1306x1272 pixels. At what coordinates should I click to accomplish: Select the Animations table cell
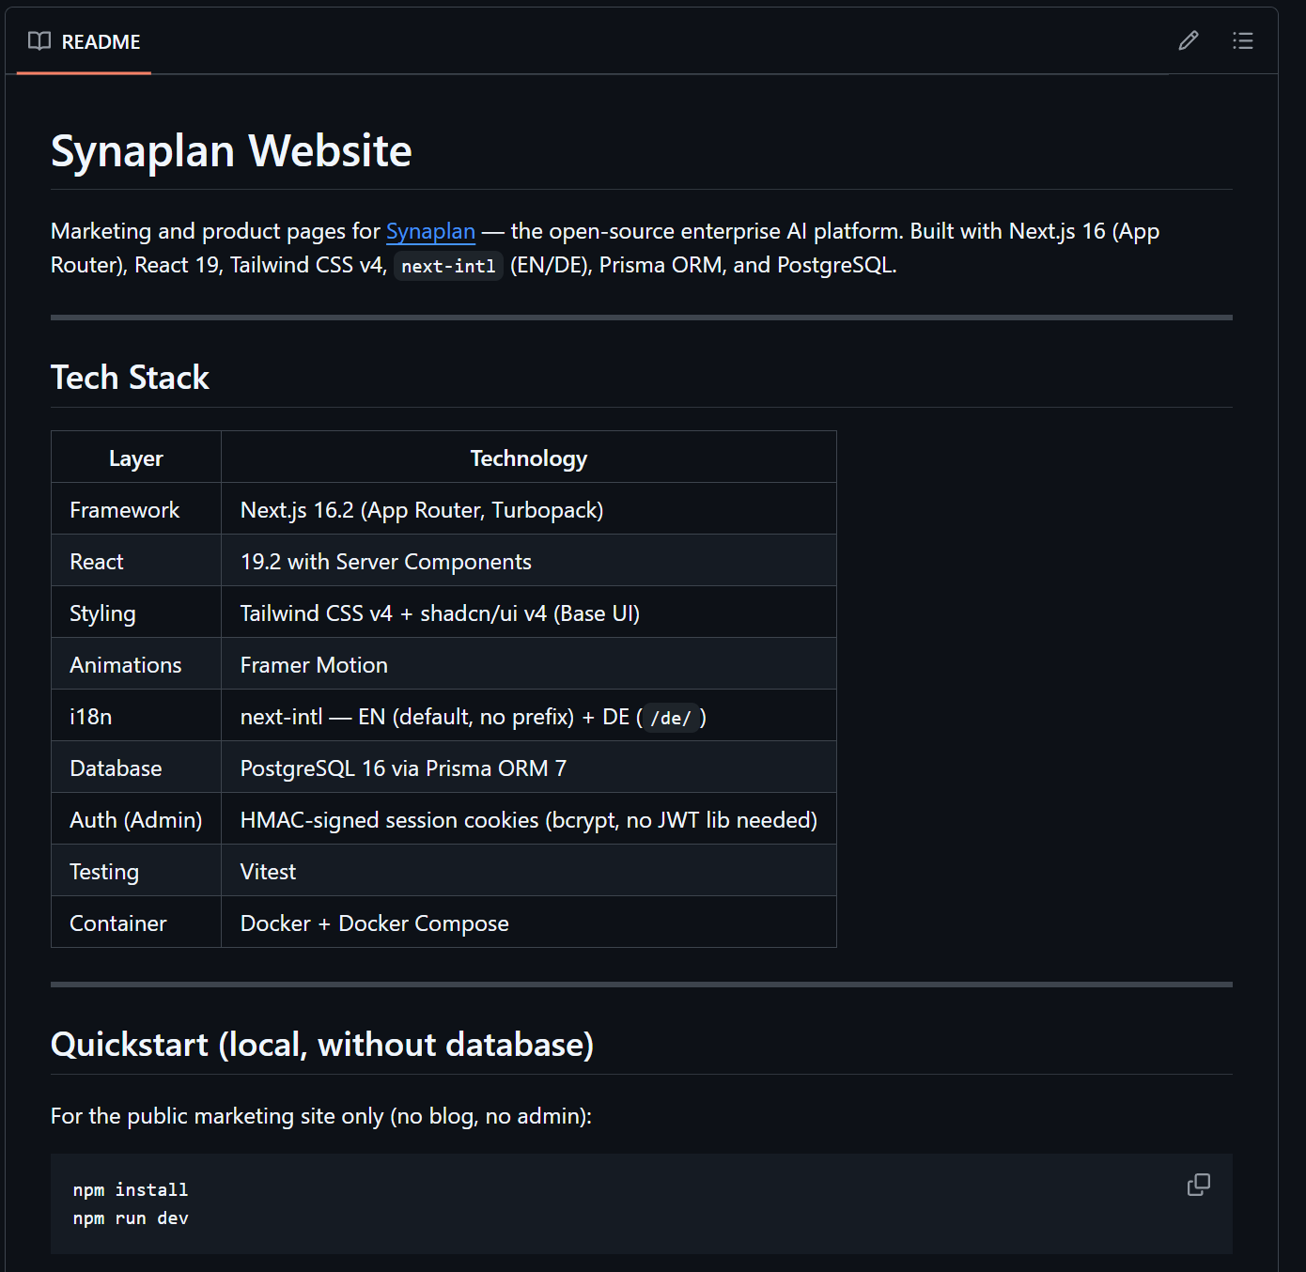click(136, 664)
